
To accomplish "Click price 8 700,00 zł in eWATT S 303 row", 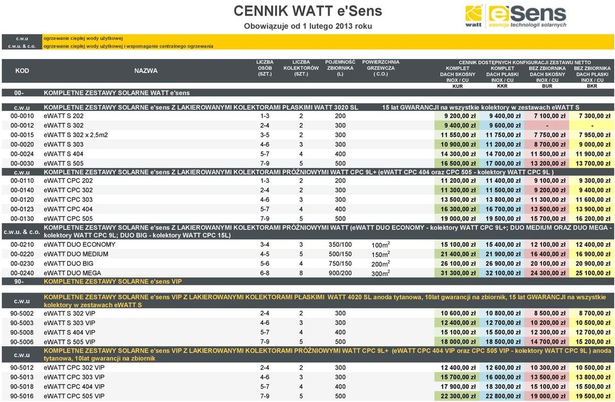I will coord(550,144).
